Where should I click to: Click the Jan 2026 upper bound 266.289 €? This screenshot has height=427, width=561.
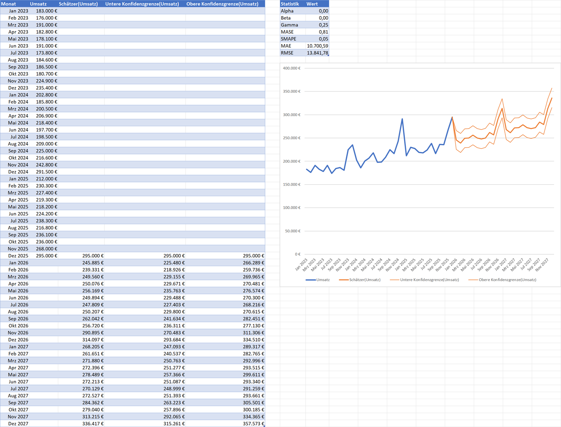[225, 263]
